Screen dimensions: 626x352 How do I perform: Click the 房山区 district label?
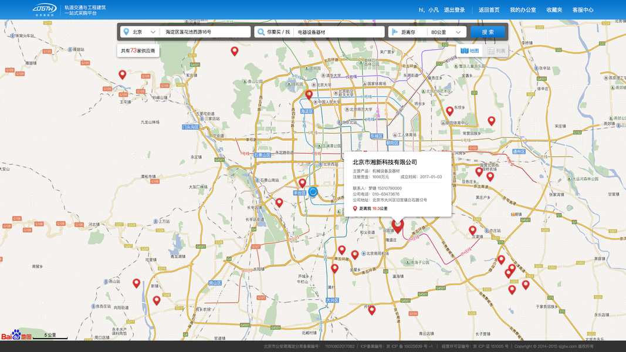pyautogui.click(x=215, y=283)
